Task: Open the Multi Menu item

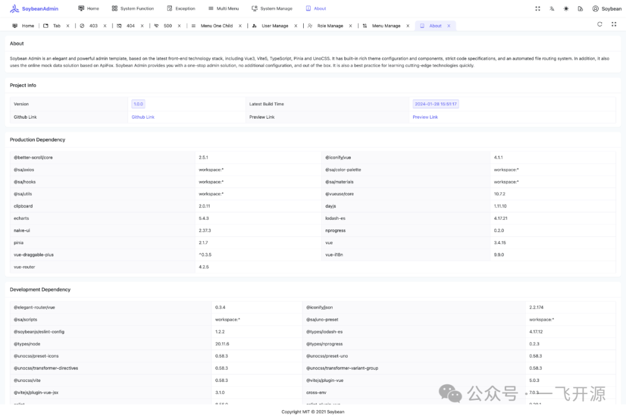Action: (223, 9)
